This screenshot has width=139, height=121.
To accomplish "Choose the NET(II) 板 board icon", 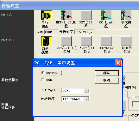I will (86, 15).
